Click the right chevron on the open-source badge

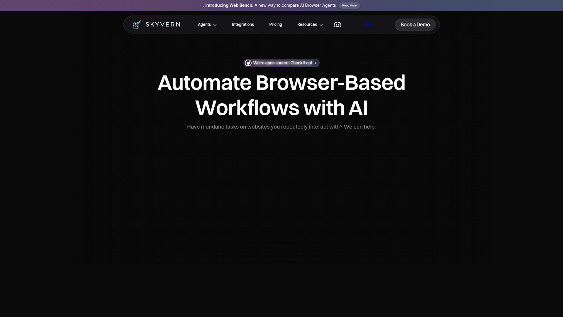(x=315, y=63)
